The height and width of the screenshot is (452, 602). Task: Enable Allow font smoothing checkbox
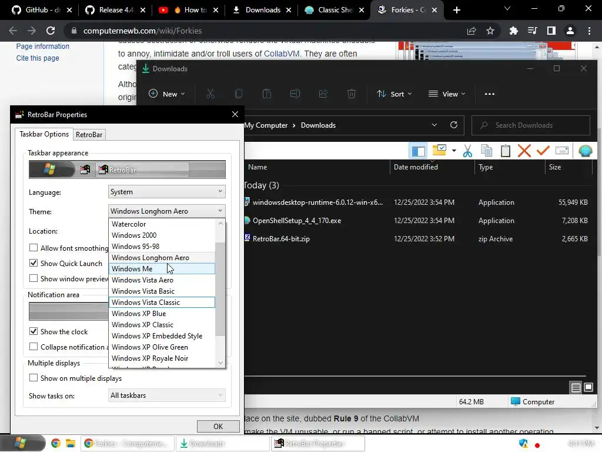pos(34,248)
